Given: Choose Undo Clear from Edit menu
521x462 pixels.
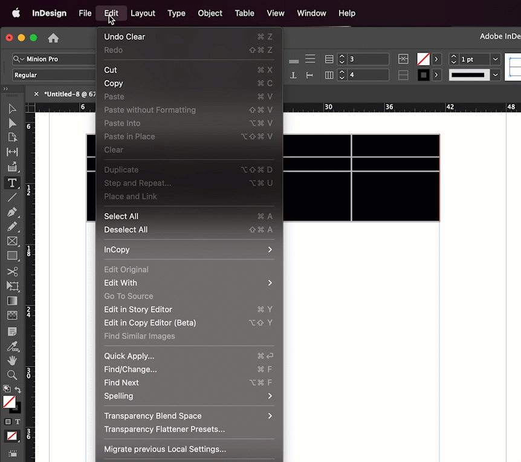Looking at the screenshot, I should (x=189, y=37).
